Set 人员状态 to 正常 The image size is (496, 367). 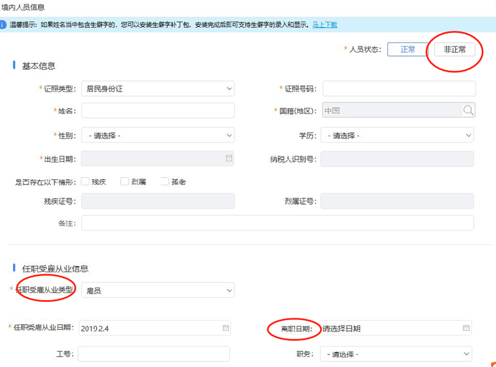(x=408, y=50)
